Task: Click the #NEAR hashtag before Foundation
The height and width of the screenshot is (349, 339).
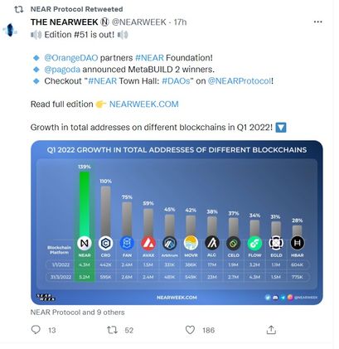Action: (x=149, y=58)
